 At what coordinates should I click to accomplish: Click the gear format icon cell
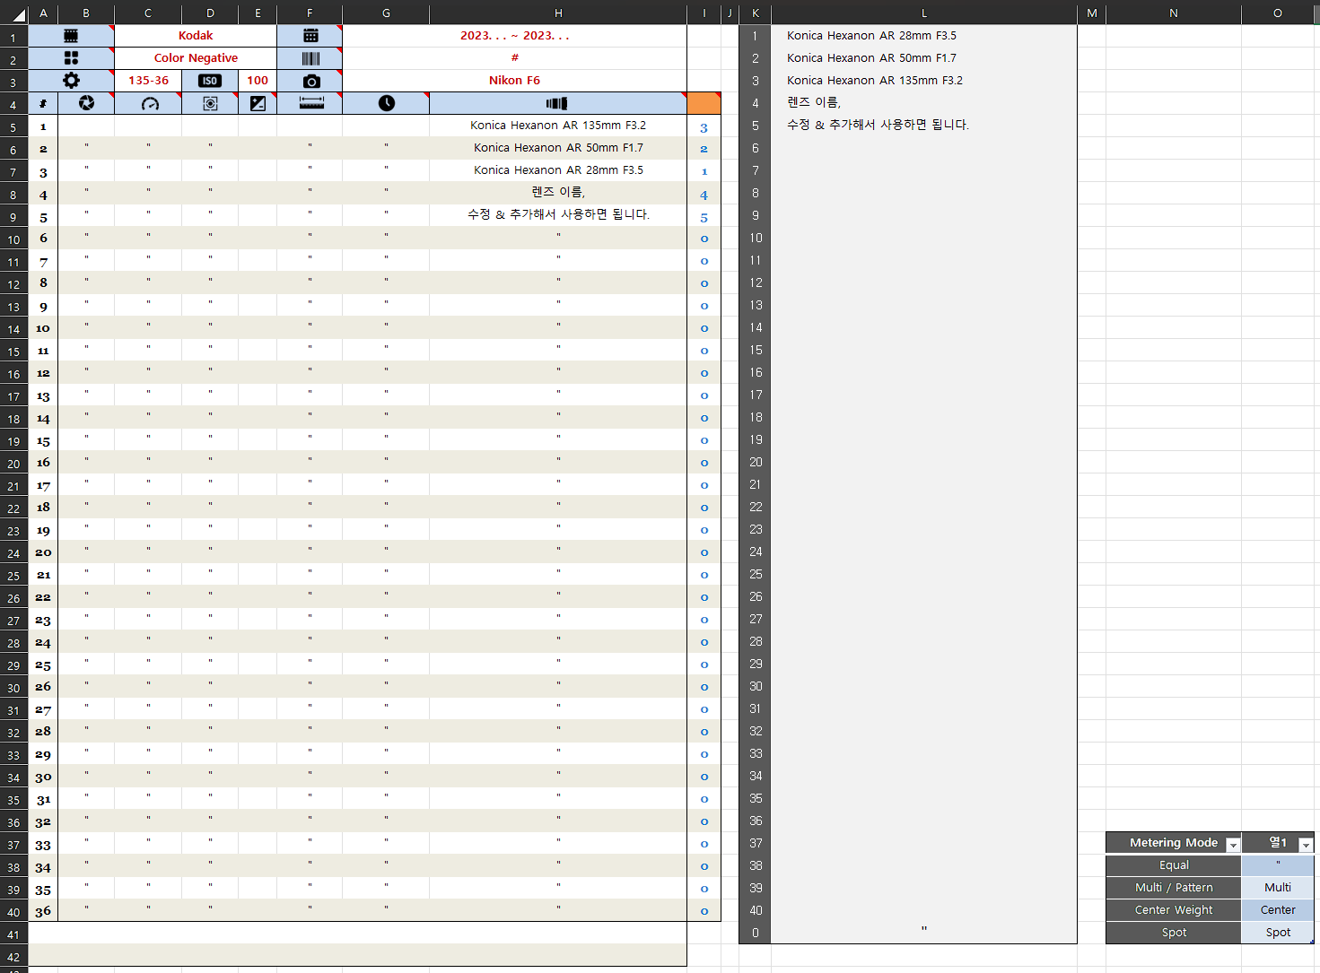71,81
